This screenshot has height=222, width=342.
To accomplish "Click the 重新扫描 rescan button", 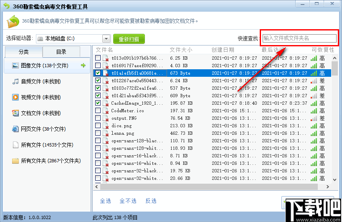I will 129,39.
